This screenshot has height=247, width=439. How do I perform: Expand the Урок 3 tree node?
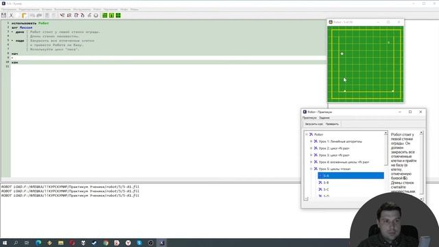[311, 155]
